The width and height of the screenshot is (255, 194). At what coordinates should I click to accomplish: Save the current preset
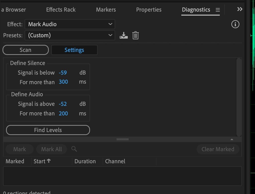coord(123,35)
